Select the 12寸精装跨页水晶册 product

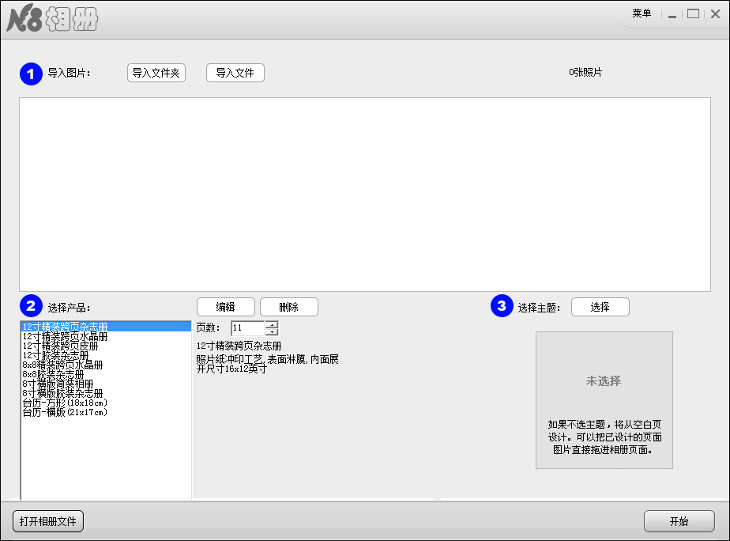point(65,338)
